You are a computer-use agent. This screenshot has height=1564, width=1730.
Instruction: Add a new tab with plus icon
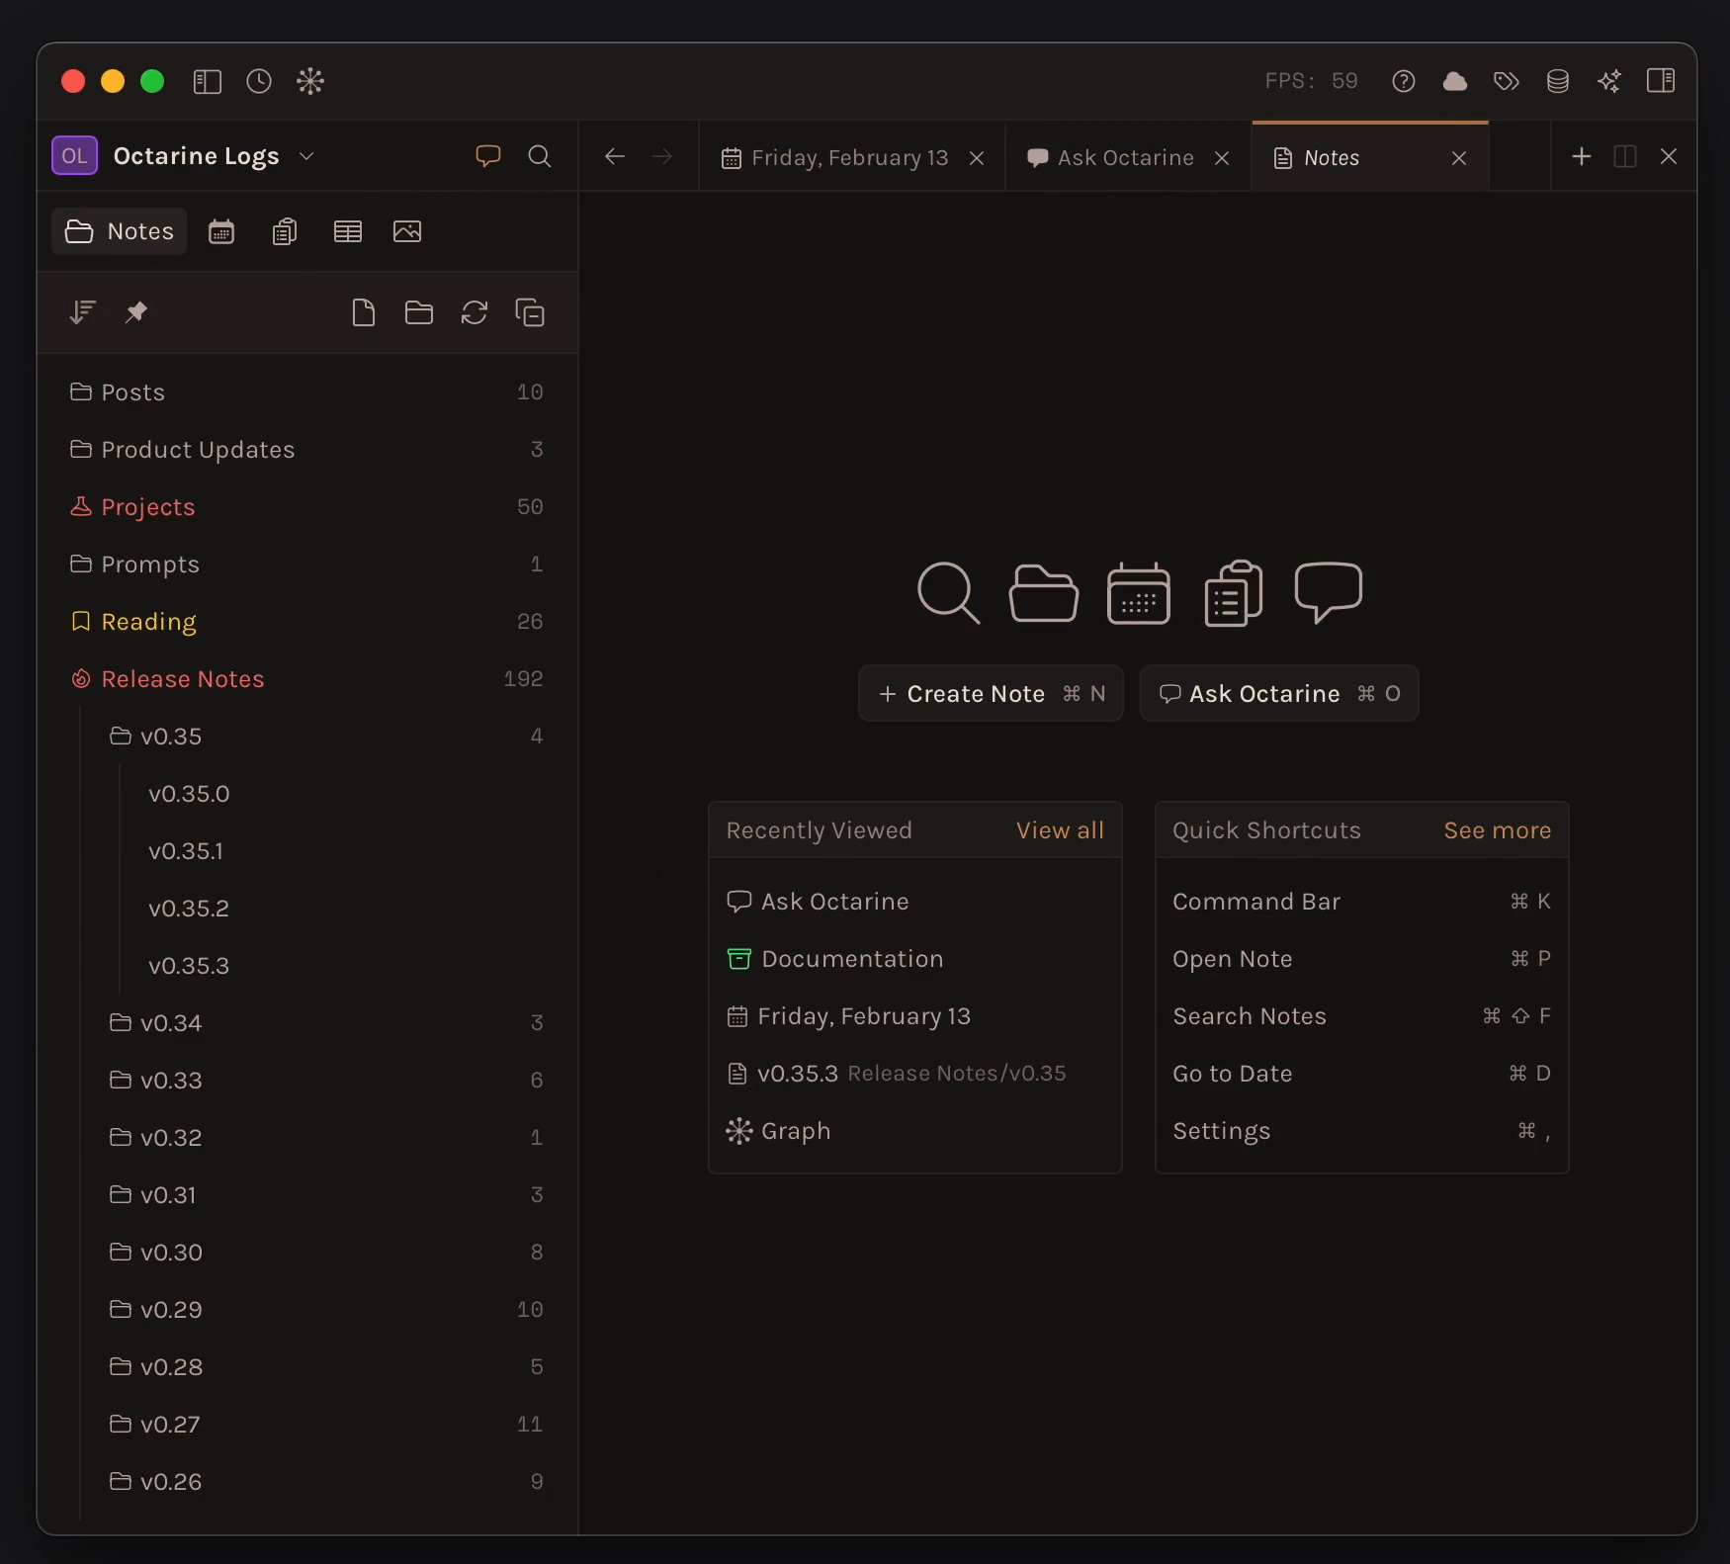tap(1582, 156)
